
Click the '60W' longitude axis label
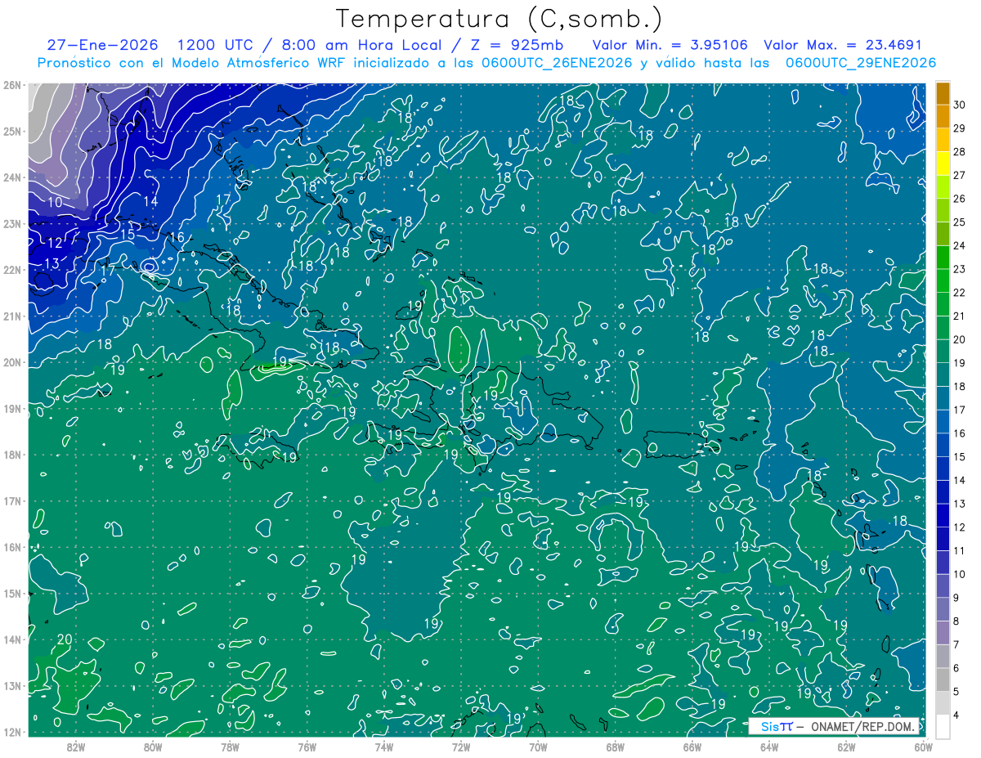point(922,746)
